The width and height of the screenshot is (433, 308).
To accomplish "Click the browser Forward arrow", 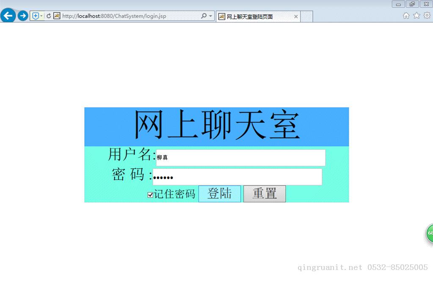I will click(x=23, y=16).
